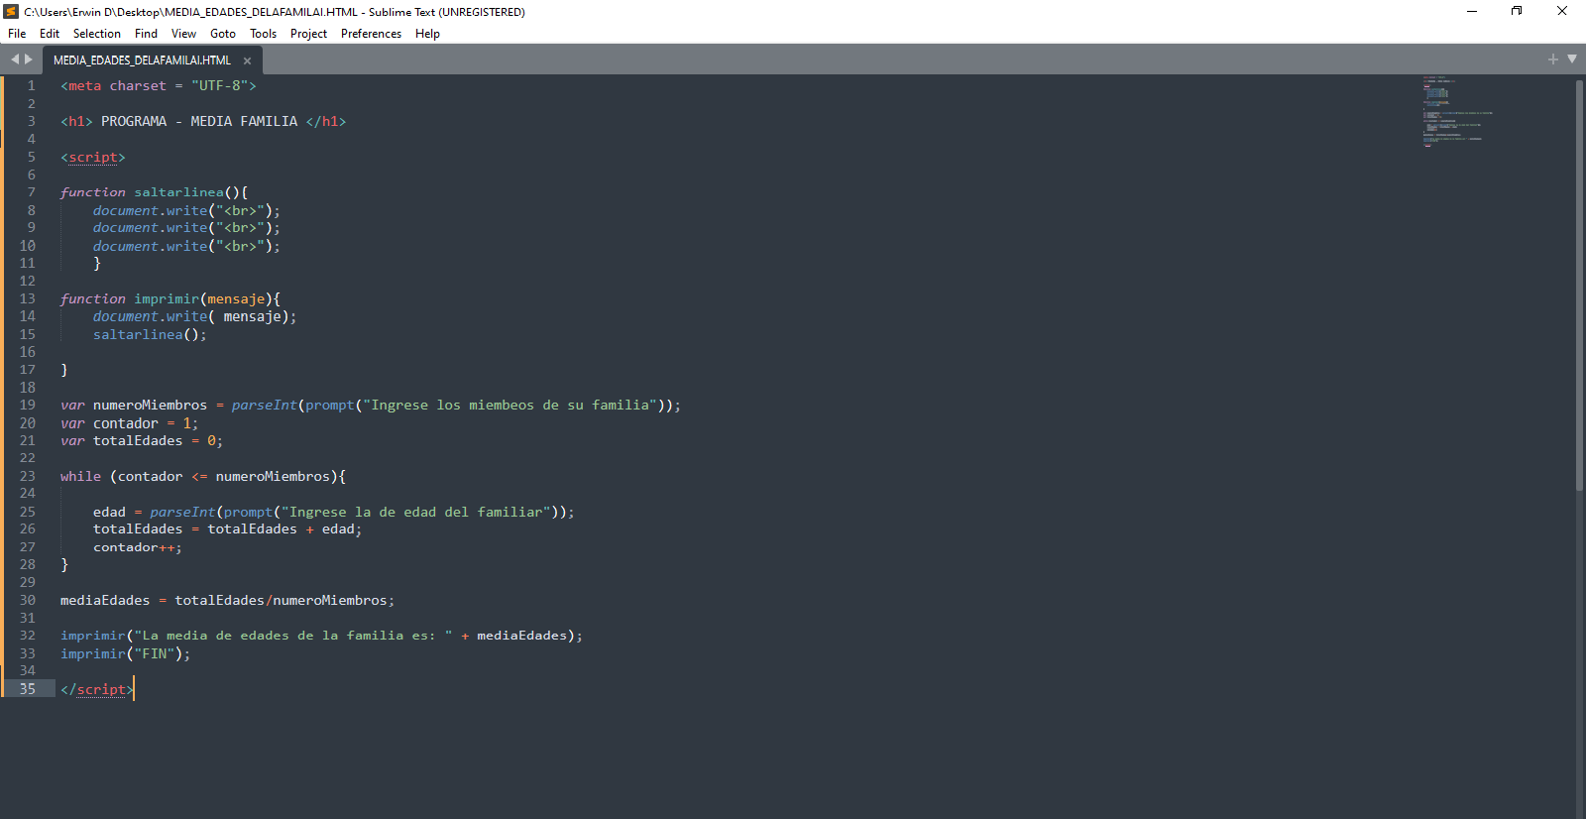Click the Sublime Text app icon in title bar
Image resolution: width=1586 pixels, height=819 pixels.
click(x=12, y=12)
